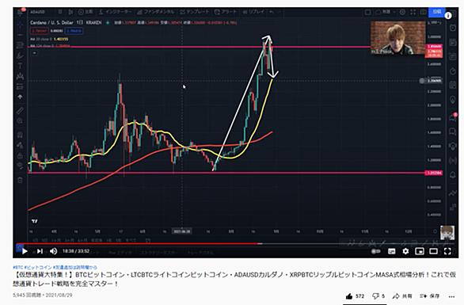The width and height of the screenshot is (464, 305).
Task: Click the アラート alert button
Action: pos(226,12)
